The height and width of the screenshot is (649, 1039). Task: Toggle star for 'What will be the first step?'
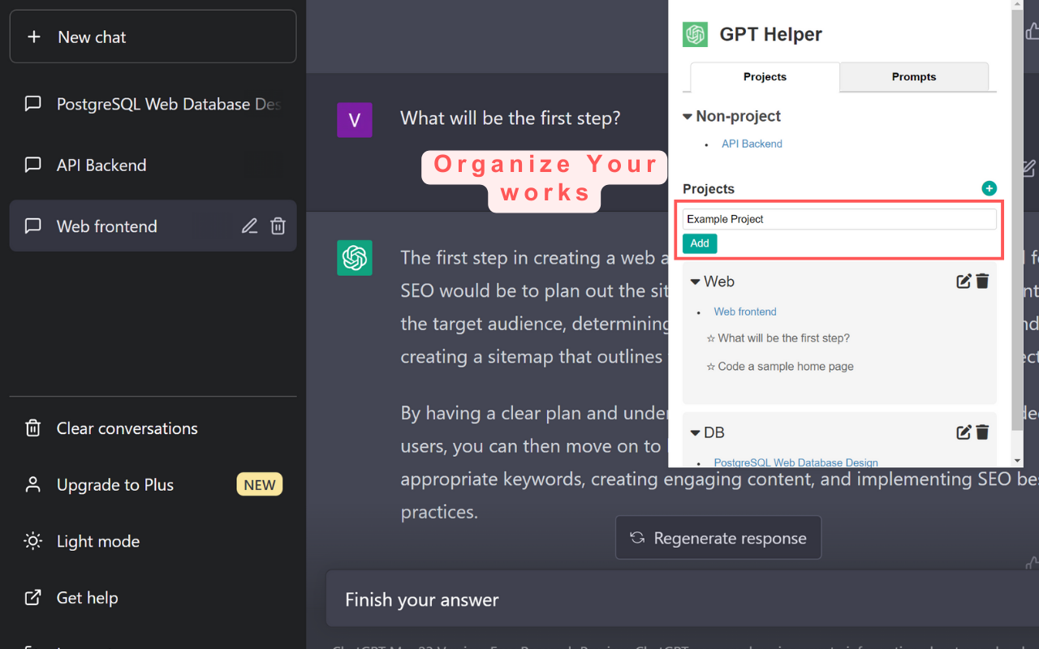click(711, 338)
